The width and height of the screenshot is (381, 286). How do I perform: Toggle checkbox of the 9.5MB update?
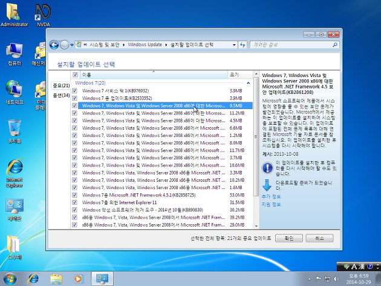point(74,105)
